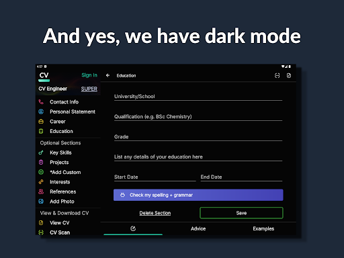Image resolution: width=344 pixels, height=258 pixels.
Task: Select the Key Skills key icon
Action: click(x=41, y=153)
